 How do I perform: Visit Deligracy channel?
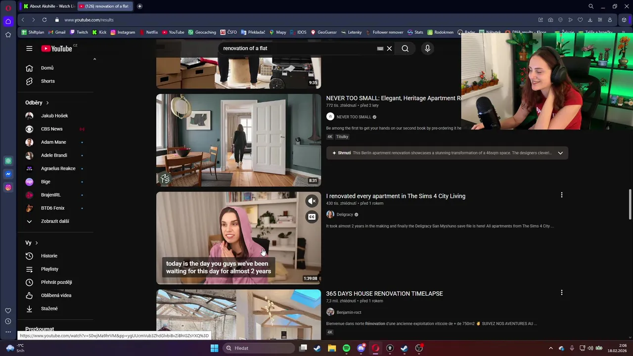click(345, 215)
